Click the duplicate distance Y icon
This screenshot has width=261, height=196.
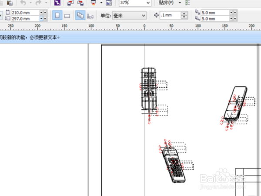tap(197, 18)
